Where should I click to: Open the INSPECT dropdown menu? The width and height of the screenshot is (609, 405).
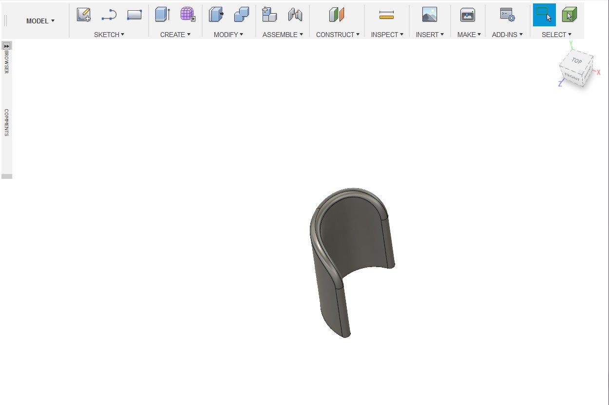tap(387, 35)
